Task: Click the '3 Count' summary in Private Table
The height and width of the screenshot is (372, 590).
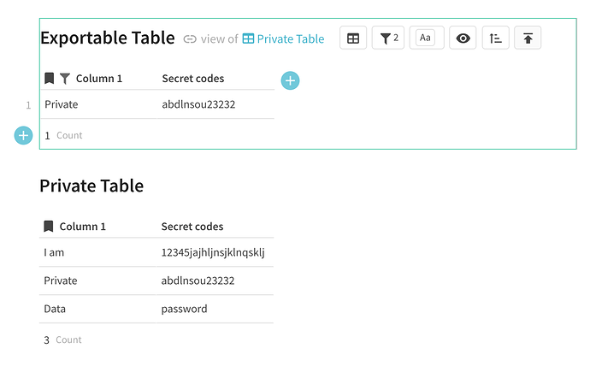Action: click(62, 340)
